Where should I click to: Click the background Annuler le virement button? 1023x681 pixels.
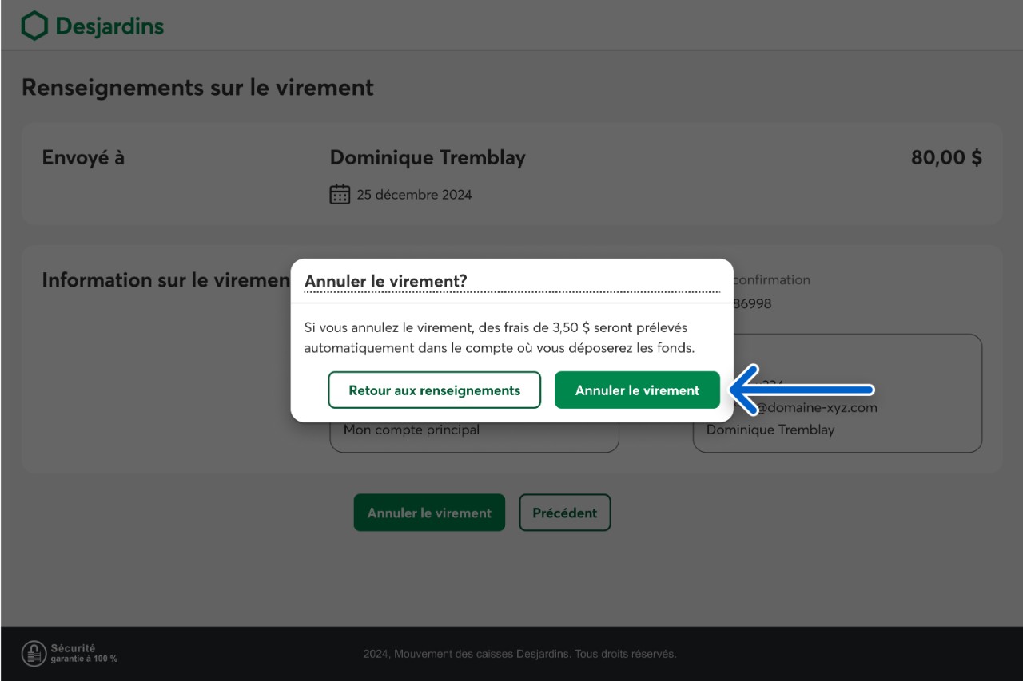pos(429,513)
